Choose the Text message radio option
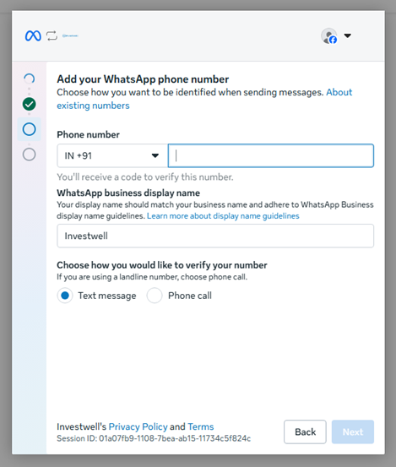 point(65,296)
